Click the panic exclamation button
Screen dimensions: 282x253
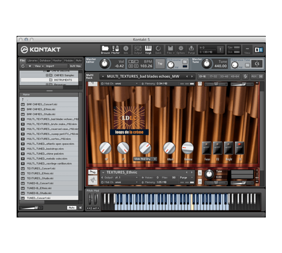coord(220,49)
